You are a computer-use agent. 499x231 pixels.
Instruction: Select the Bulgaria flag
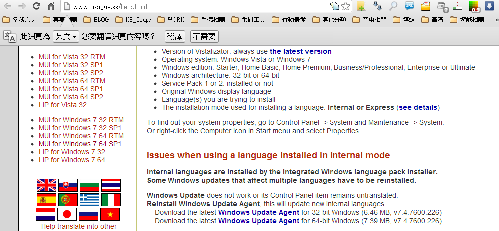point(89,185)
